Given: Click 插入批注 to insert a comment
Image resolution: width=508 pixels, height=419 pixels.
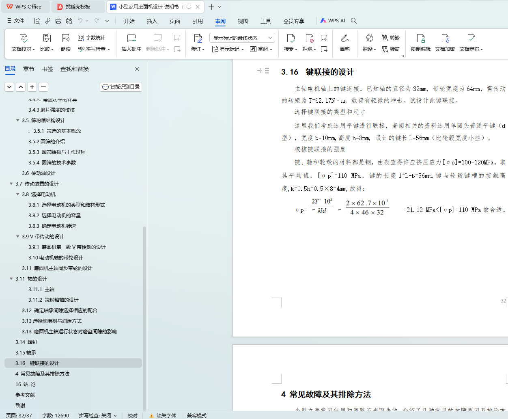Looking at the screenshot, I should click(x=131, y=43).
